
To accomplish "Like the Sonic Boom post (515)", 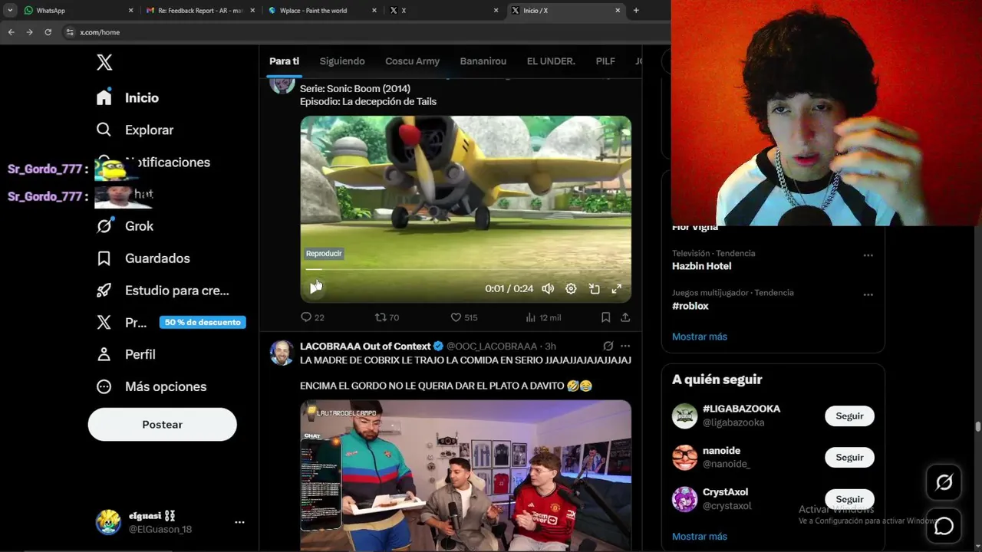I will (x=463, y=317).
